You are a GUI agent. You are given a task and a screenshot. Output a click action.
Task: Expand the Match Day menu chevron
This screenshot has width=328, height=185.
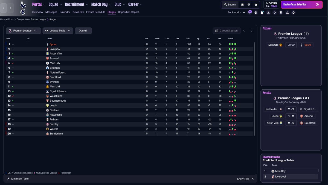click(x=110, y=5)
